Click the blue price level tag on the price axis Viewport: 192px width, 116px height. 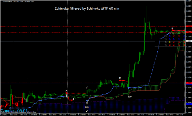(189, 104)
